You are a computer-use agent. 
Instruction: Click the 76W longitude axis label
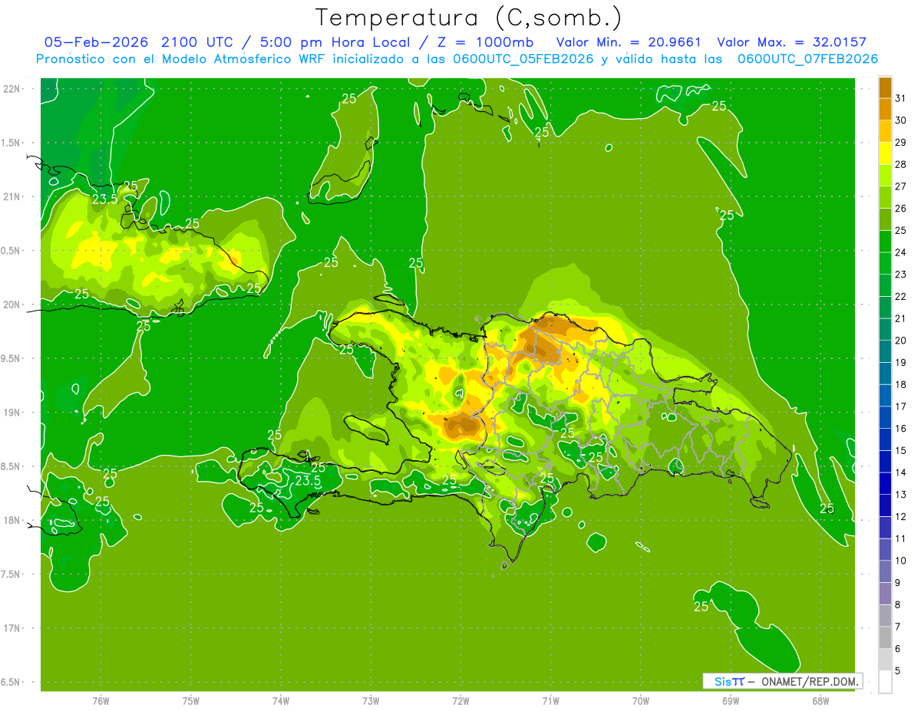coord(101,700)
